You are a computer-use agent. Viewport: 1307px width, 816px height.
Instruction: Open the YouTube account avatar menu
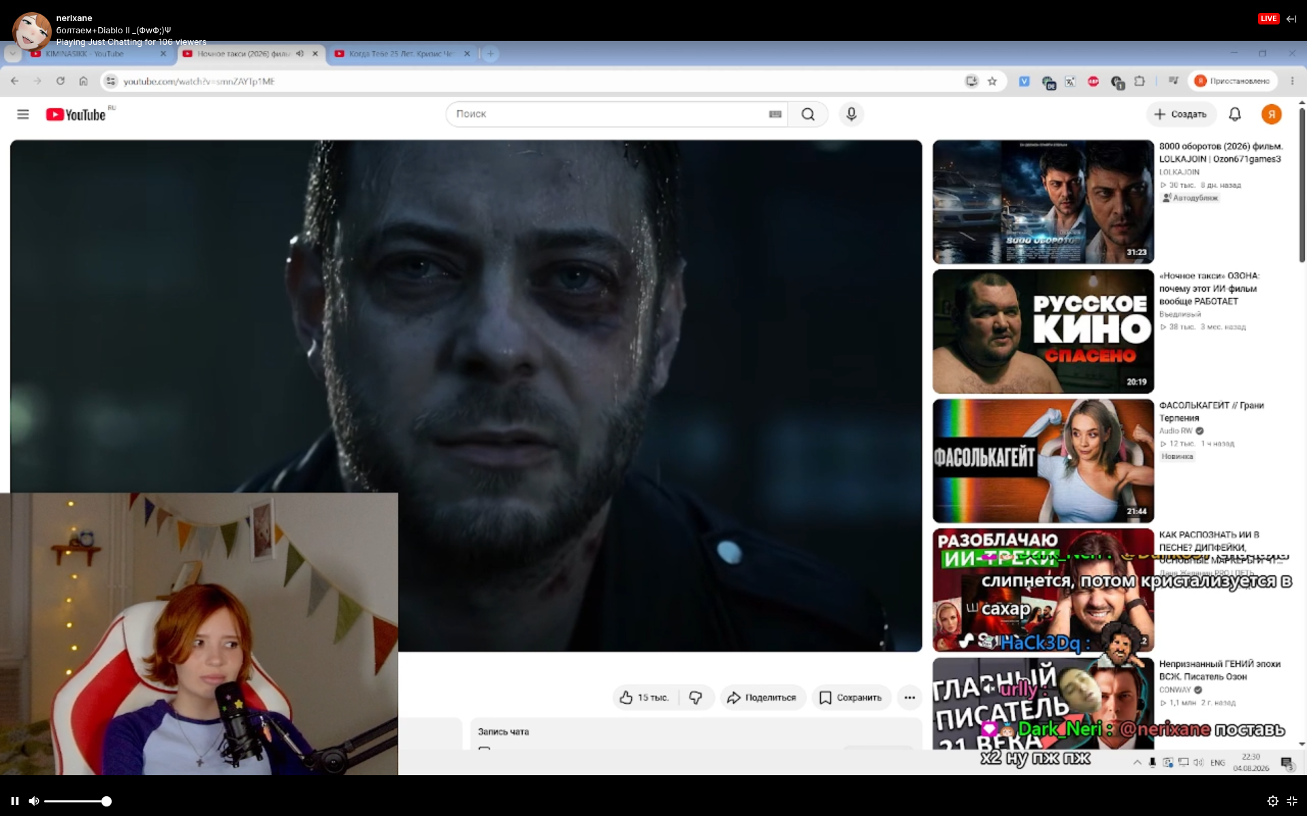tap(1271, 114)
